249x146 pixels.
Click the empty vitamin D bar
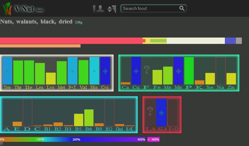point(27,112)
